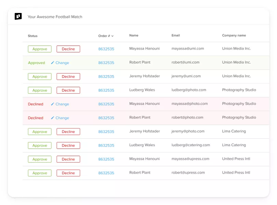
Task: Click the Status column header
Action: 33,36
